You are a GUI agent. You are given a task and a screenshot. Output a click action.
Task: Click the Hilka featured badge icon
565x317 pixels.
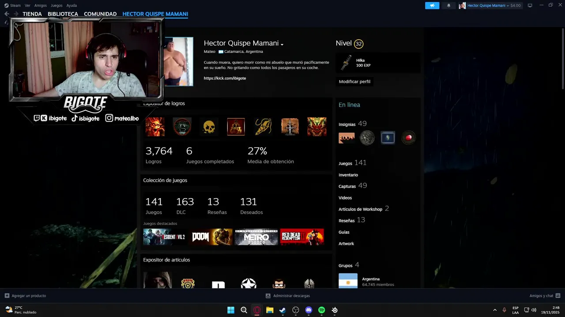[x=347, y=63]
